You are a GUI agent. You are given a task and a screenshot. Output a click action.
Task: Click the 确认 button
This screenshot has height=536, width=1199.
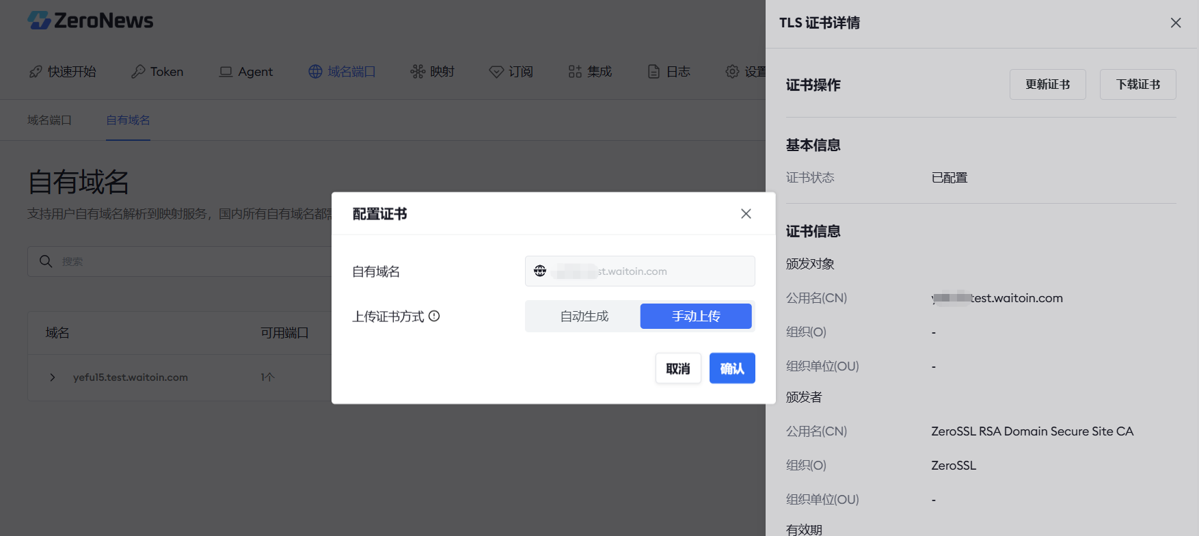[731, 368]
